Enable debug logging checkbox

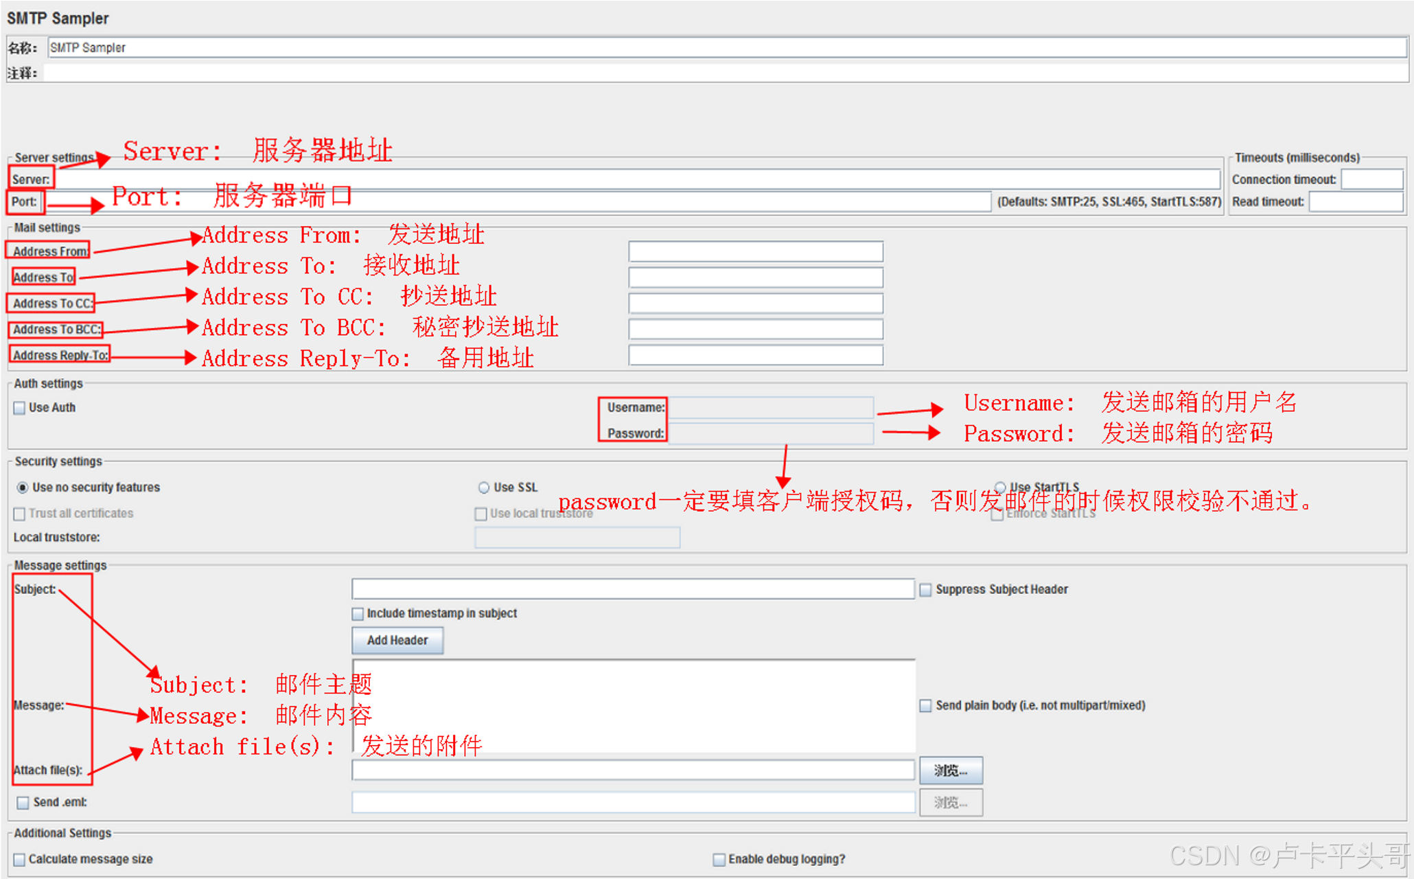(719, 860)
